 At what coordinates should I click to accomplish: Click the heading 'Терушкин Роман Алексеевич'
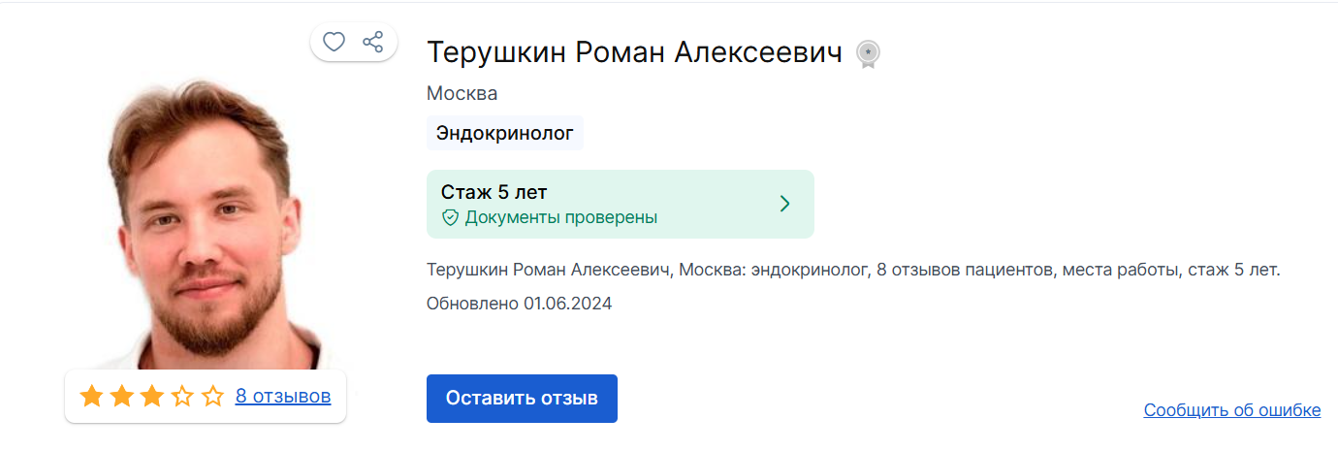point(634,52)
